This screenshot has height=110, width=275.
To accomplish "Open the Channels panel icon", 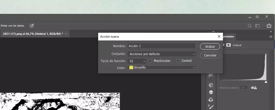I will (211, 99).
